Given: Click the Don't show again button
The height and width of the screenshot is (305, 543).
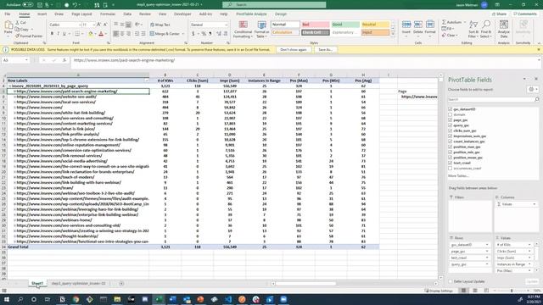Looking at the screenshot, I should (x=294, y=50).
